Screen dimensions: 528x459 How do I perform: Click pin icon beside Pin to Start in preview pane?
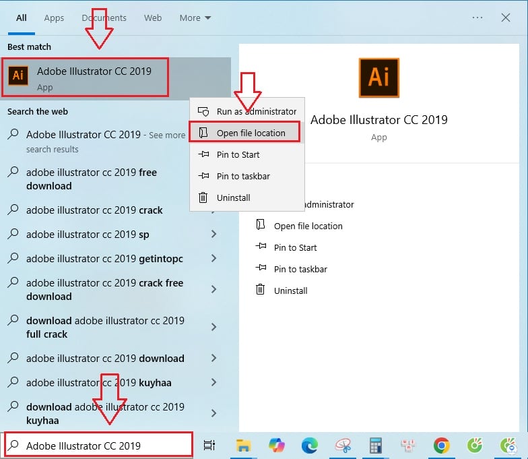(261, 247)
